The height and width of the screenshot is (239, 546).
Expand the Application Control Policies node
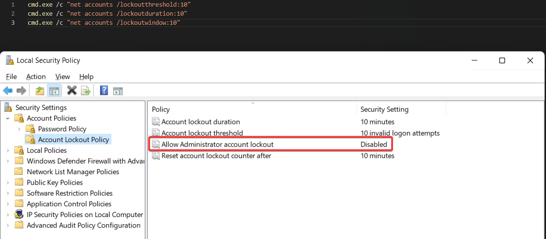pos(8,204)
